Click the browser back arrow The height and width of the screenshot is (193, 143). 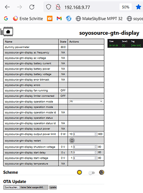7,7
